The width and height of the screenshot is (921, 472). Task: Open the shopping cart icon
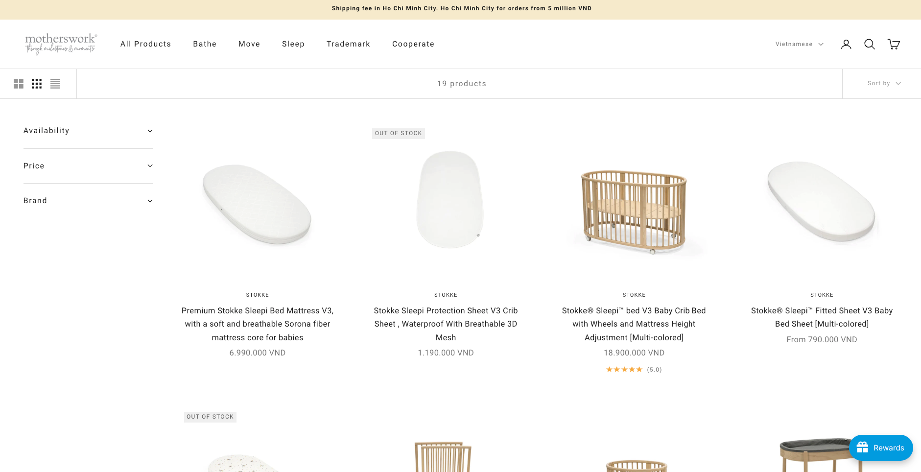point(894,44)
